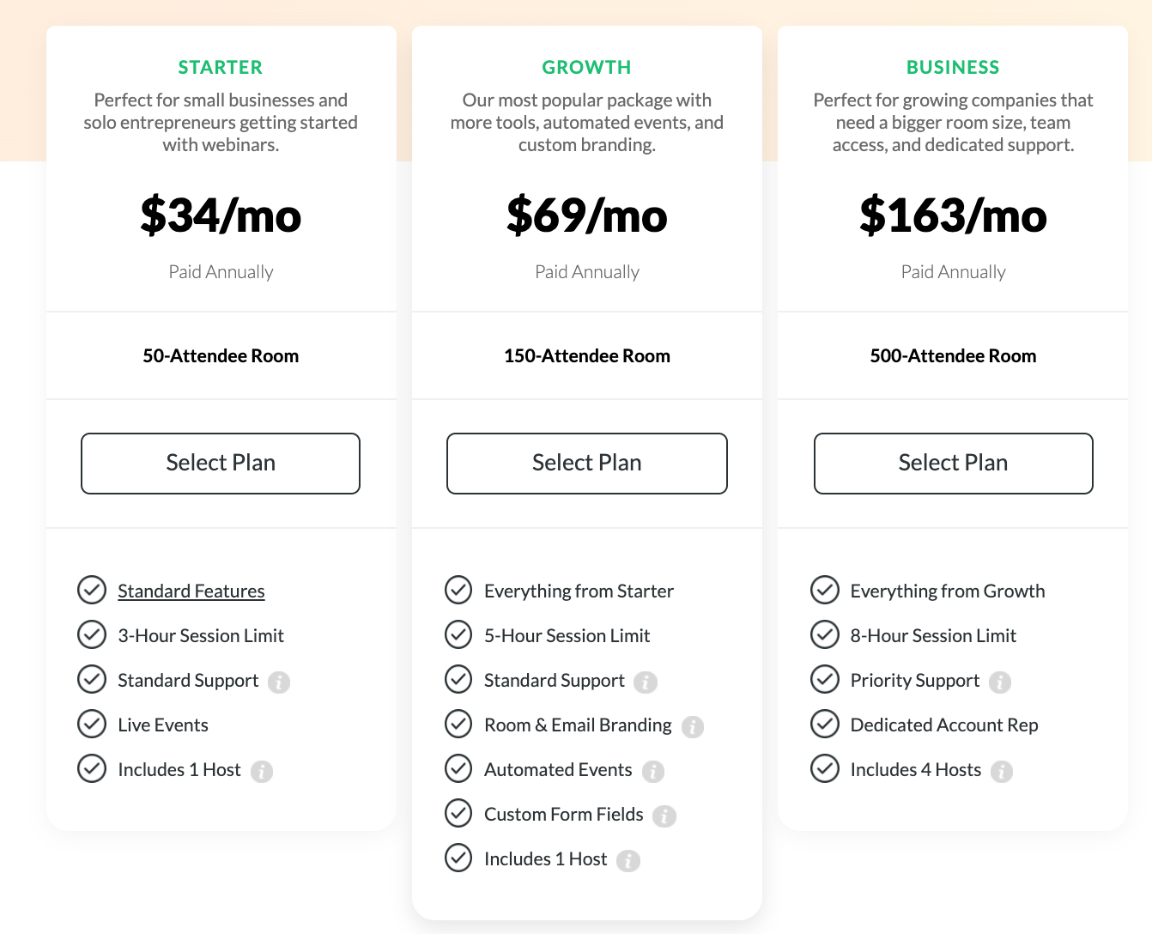Click info icon beside Growth Includes 1 Host
The height and width of the screenshot is (934, 1152).
(628, 861)
